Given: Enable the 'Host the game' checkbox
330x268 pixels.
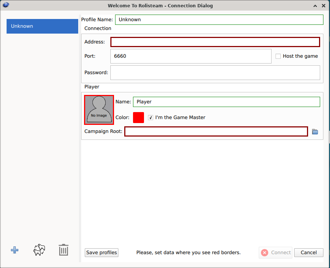Looking at the screenshot, I should tap(278, 56).
